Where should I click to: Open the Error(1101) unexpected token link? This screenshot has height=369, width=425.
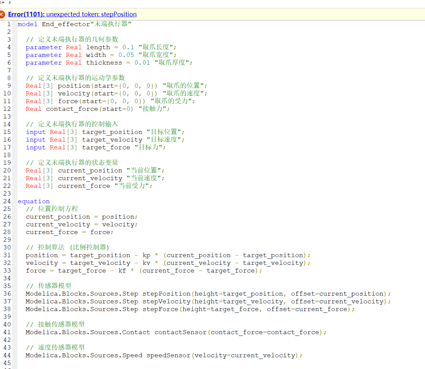(x=72, y=14)
